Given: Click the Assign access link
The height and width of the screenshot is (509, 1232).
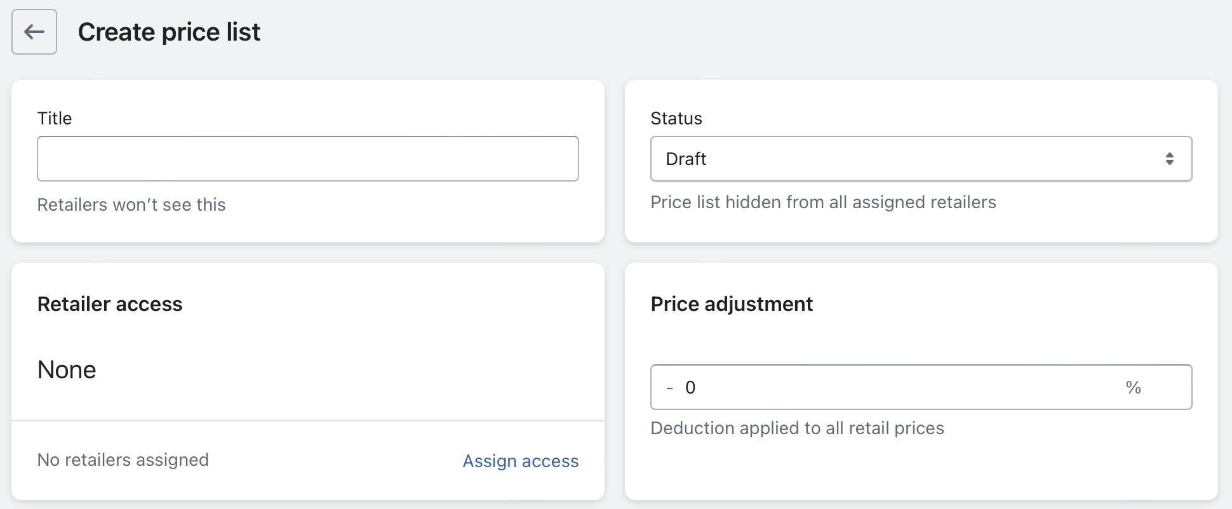Looking at the screenshot, I should tap(521, 461).
